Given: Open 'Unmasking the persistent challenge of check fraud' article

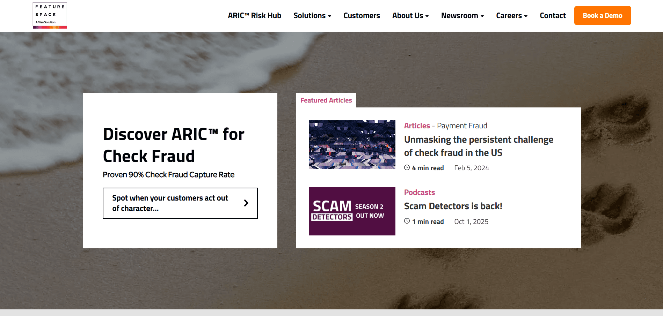Looking at the screenshot, I should point(479,146).
